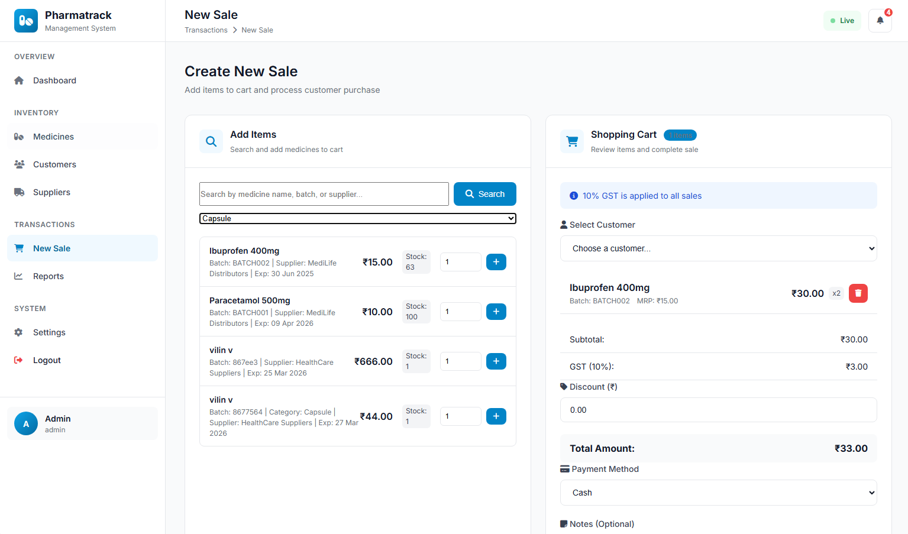The image size is (908, 534).
Task: Go to Medicines in the sidebar
Action: [53, 137]
